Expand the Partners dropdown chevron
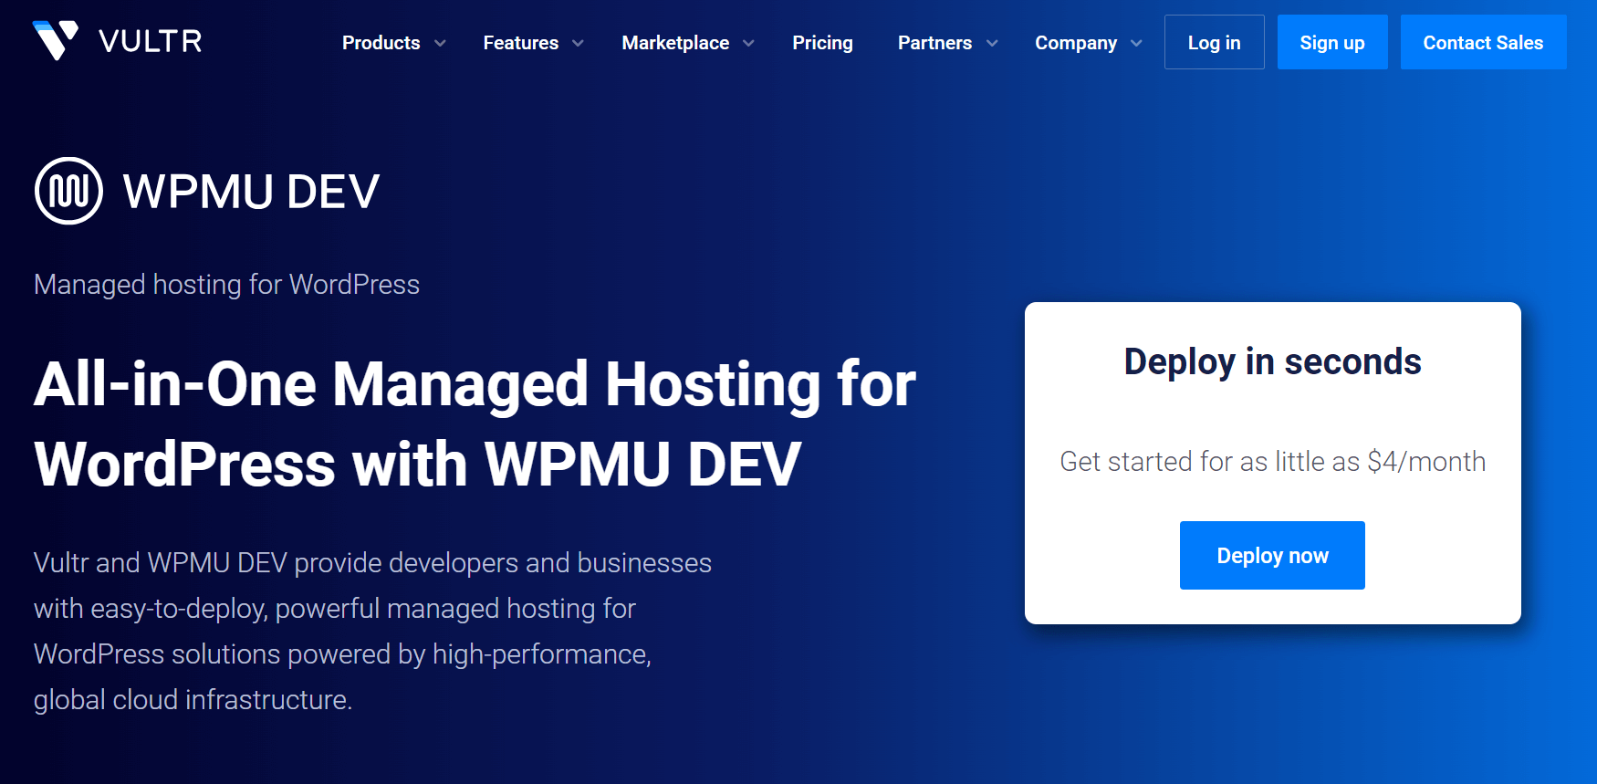 pyautogui.click(x=992, y=43)
